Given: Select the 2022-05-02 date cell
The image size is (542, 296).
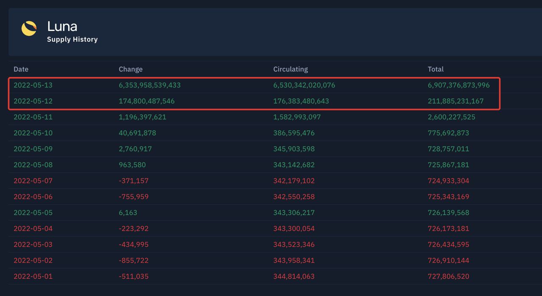Looking at the screenshot, I should [x=33, y=260].
